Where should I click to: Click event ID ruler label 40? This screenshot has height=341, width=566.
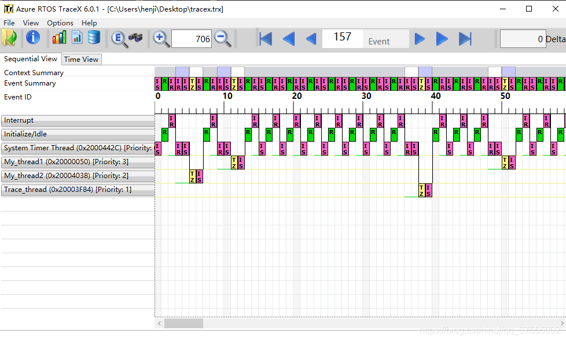point(436,96)
